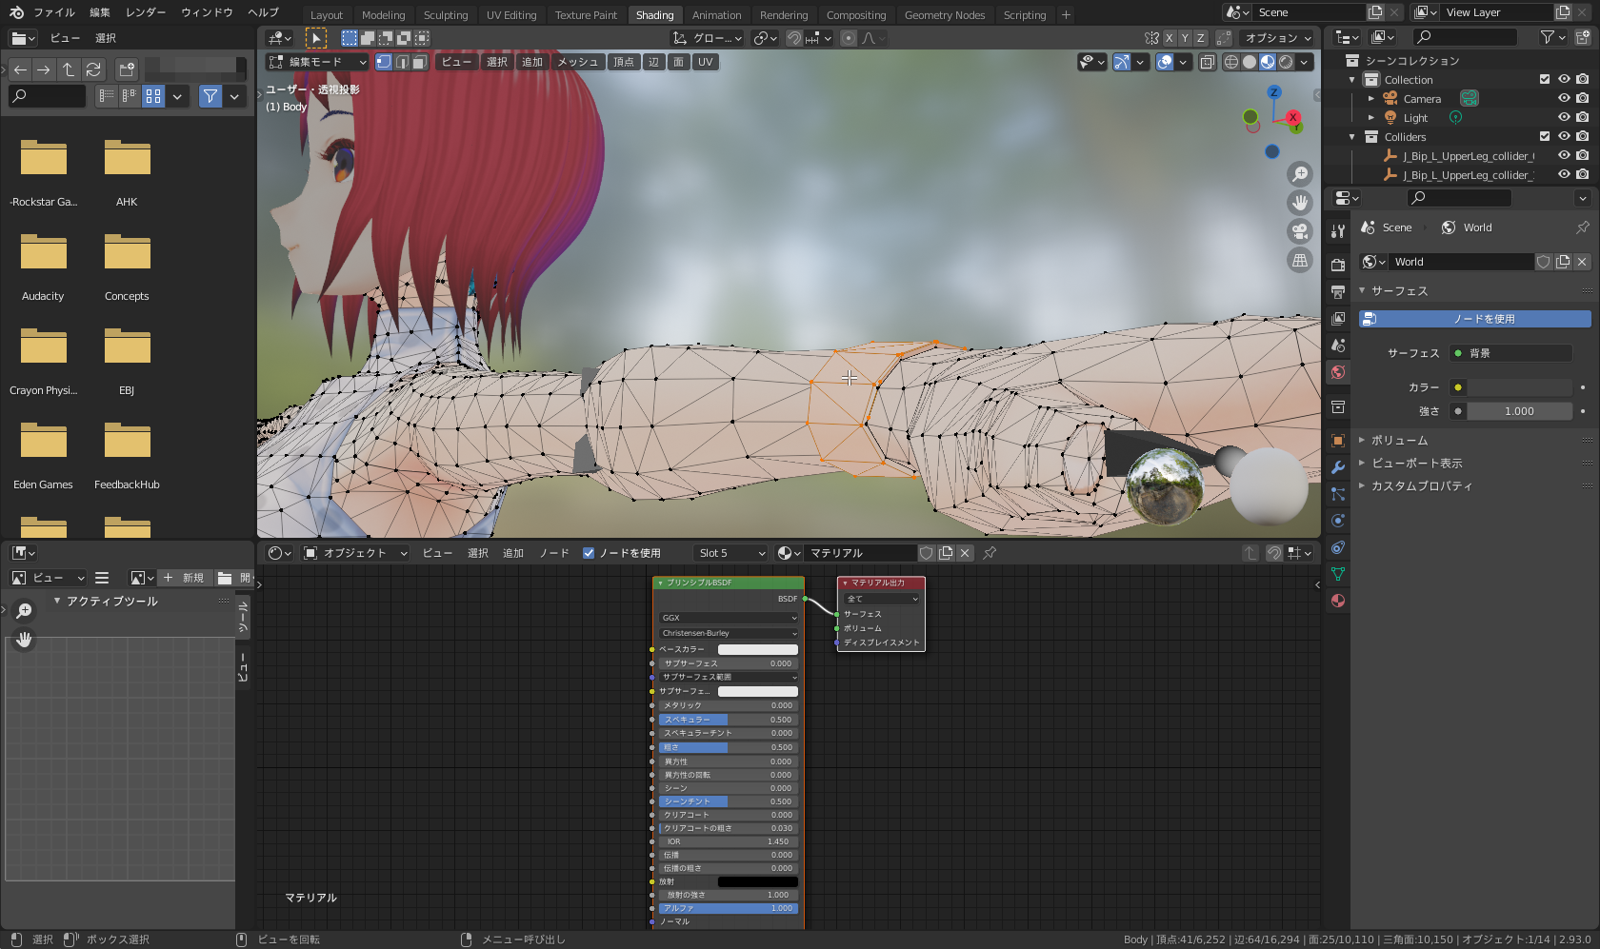Toggle X-ray mode in the viewport

(1207, 62)
